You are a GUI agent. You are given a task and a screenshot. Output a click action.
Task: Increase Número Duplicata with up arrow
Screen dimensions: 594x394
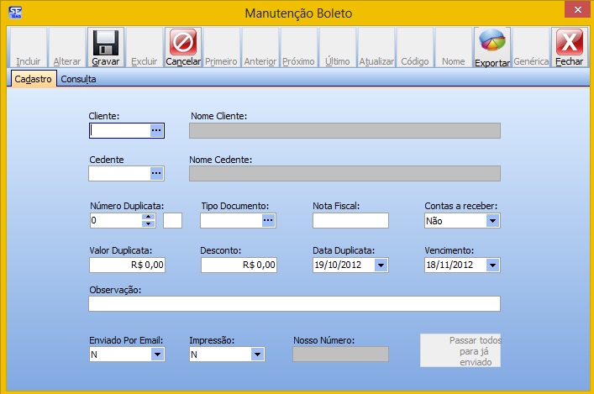[148, 217]
